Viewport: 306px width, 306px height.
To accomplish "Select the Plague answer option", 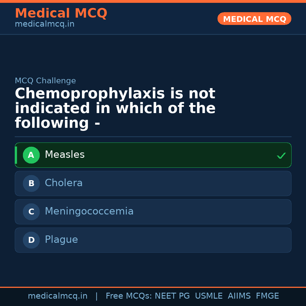I will pyautogui.click(x=153, y=240).
